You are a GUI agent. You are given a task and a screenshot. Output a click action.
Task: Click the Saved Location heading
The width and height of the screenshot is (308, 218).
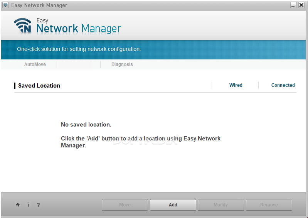tap(39, 86)
